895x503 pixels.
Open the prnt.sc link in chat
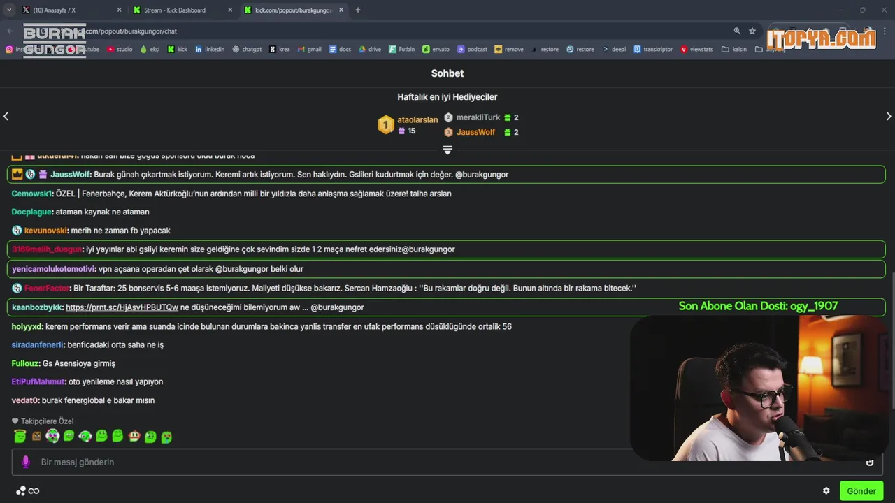coord(122,307)
